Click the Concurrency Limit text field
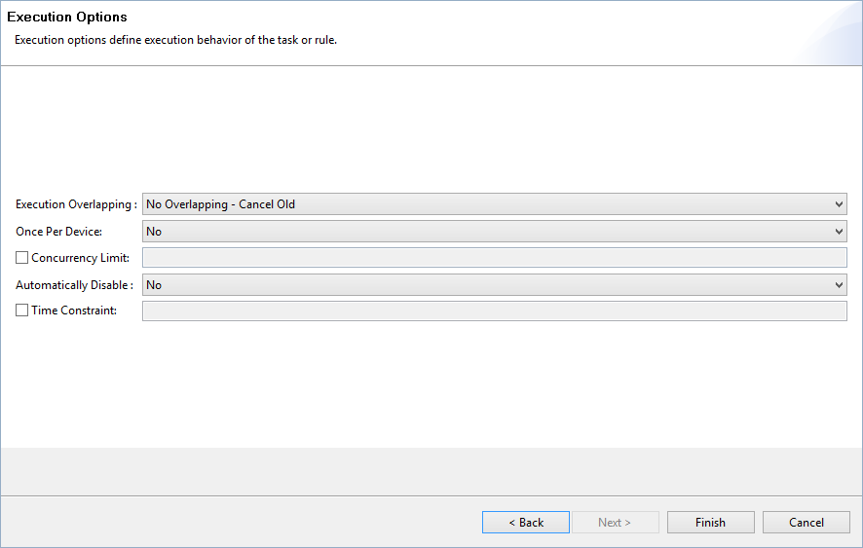 point(494,258)
